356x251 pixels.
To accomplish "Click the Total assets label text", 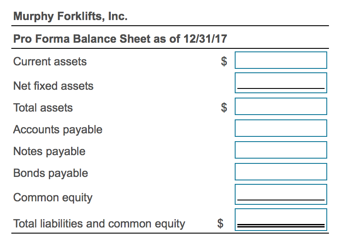I will tap(43, 108).
